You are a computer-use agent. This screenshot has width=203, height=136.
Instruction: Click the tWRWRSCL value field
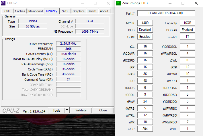coord(188,53)
